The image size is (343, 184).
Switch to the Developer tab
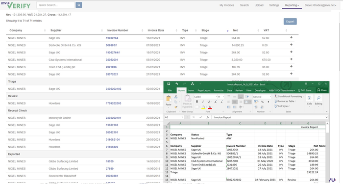click(260, 90)
